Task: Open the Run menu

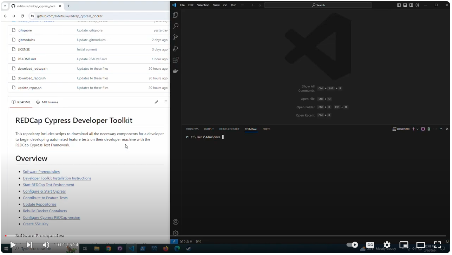Action: click(x=234, y=5)
